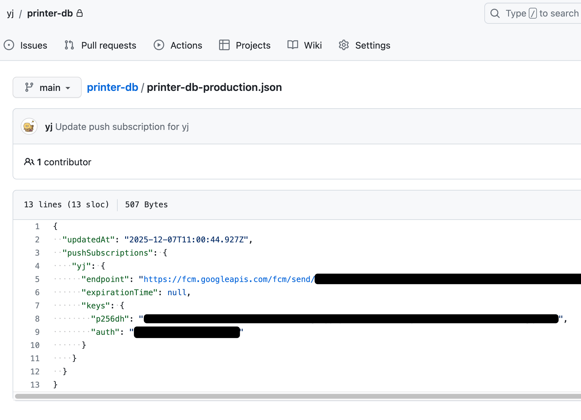Screen dimensions: 581x420
Task: Click the Projects board icon
Action: point(224,45)
